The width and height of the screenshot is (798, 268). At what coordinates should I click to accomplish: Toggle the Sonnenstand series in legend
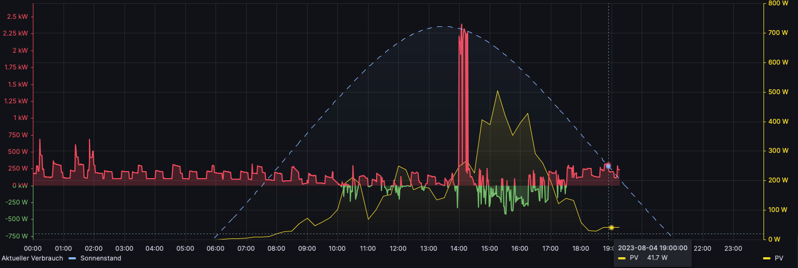point(100,258)
